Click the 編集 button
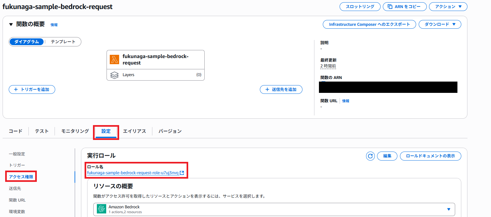 click(x=387, y=156)
